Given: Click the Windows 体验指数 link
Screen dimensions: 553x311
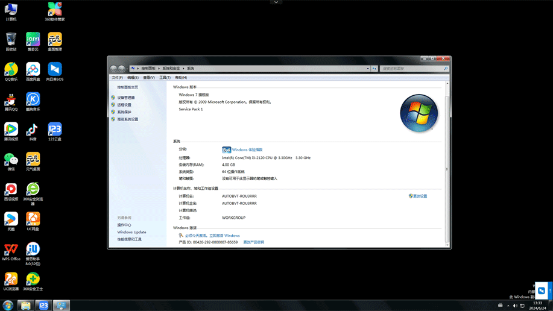Looking at the screenshot, I should [247, 150].
